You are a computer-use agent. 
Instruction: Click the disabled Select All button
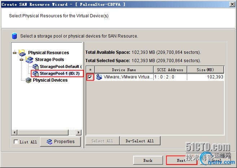(102, 141)
